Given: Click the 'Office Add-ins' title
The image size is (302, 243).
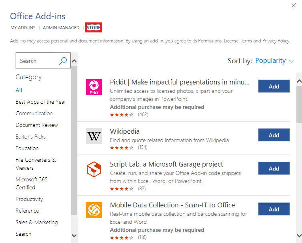Looking at the screenshot, I should coord(38,16).
